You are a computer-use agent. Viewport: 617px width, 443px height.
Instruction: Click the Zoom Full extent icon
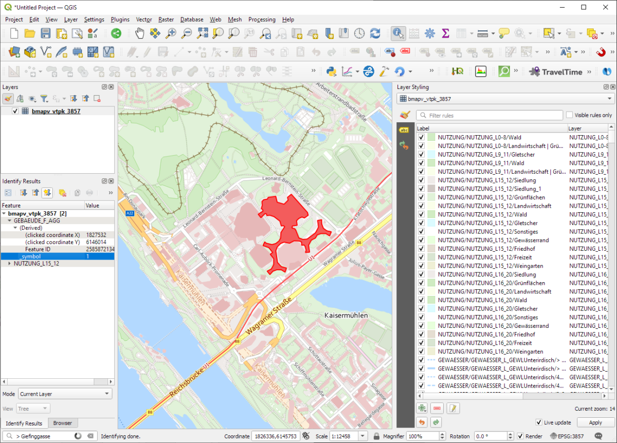203,33
